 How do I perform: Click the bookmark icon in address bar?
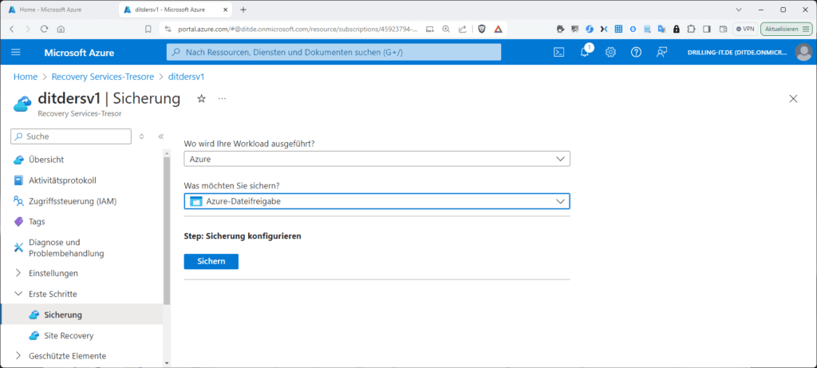(148, 30)
